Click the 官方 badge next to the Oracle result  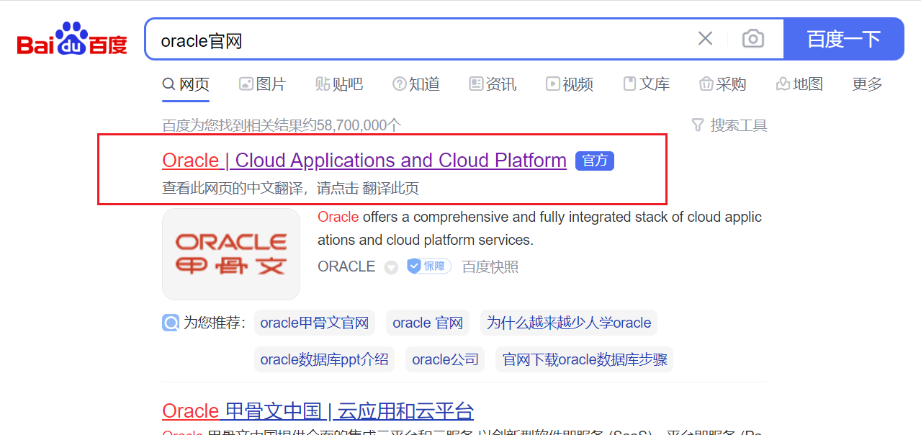pos(595,161)
